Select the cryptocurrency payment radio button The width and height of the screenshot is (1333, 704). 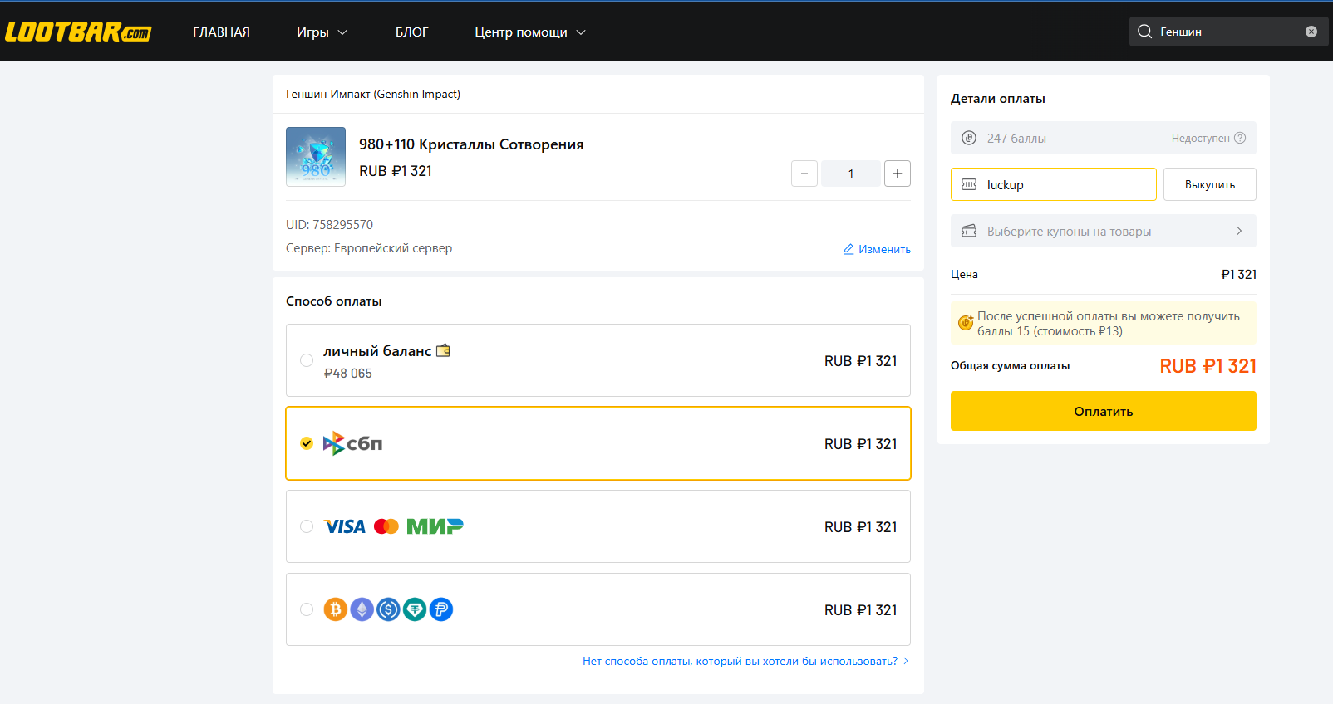307,609
